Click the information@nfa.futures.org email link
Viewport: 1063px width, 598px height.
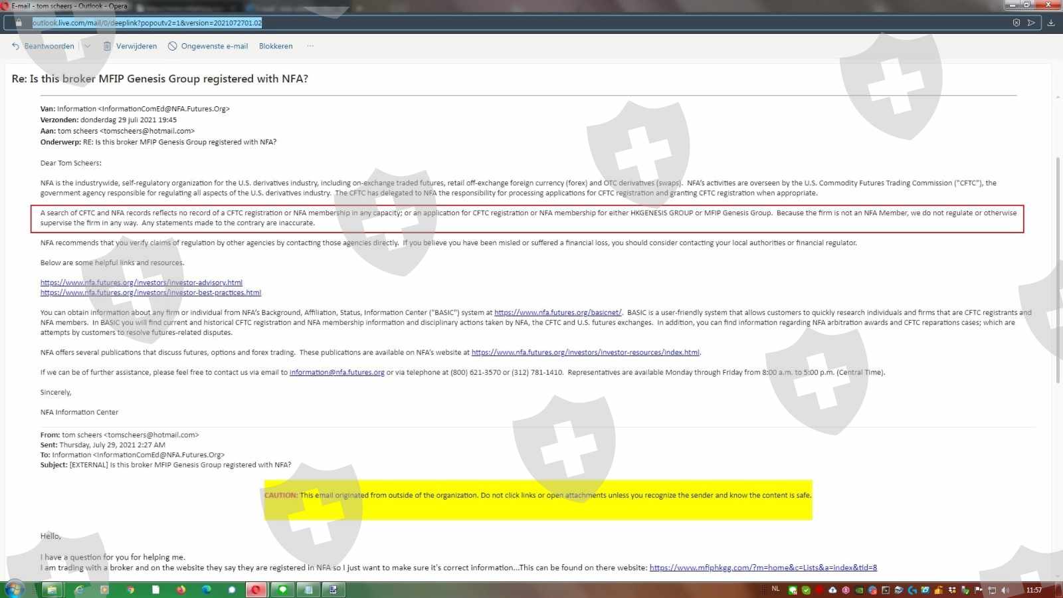[x=337, y=373]
